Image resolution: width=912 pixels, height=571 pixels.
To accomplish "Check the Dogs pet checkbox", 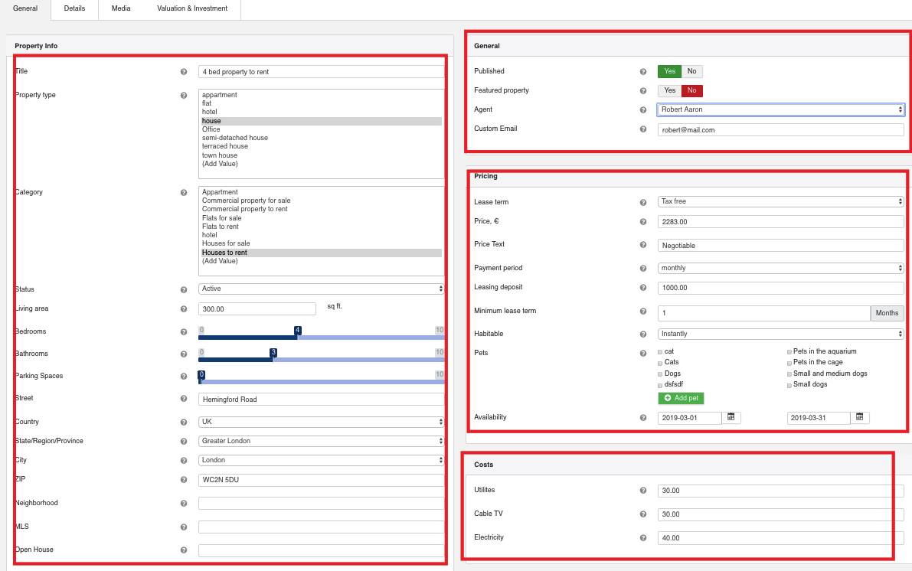I will [660, 374].
